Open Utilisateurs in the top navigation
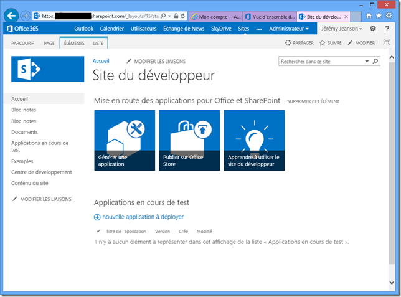The height and width of the screenshot is (297, 401). pyautogui.click(x=143, y=29)
